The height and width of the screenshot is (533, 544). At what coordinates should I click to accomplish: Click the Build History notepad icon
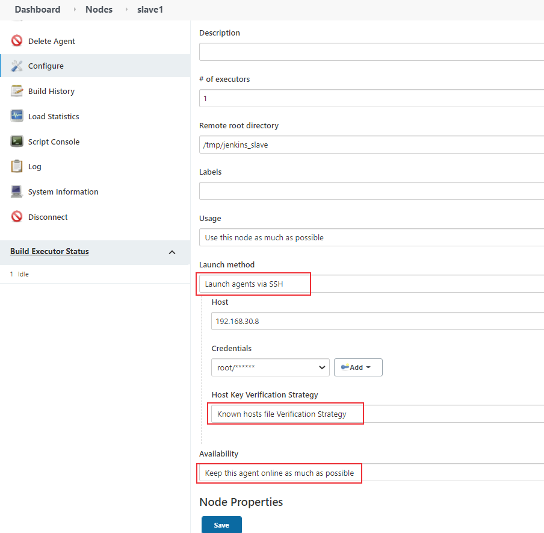17,91
